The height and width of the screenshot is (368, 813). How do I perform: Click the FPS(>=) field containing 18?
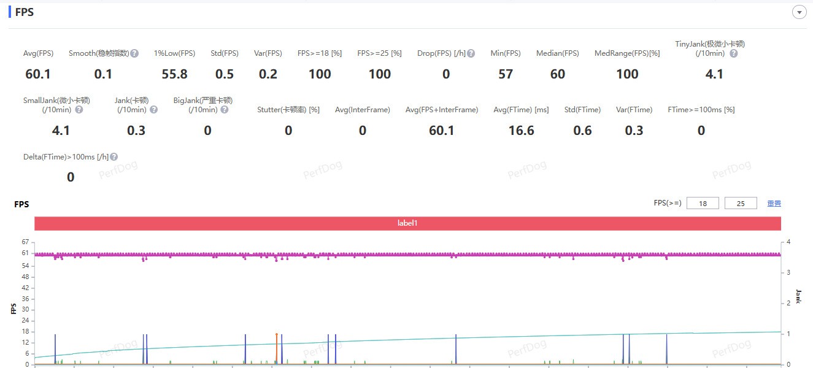pos(703,204)
